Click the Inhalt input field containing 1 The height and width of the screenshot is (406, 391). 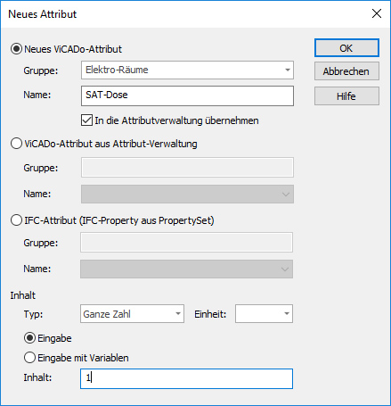186,378
